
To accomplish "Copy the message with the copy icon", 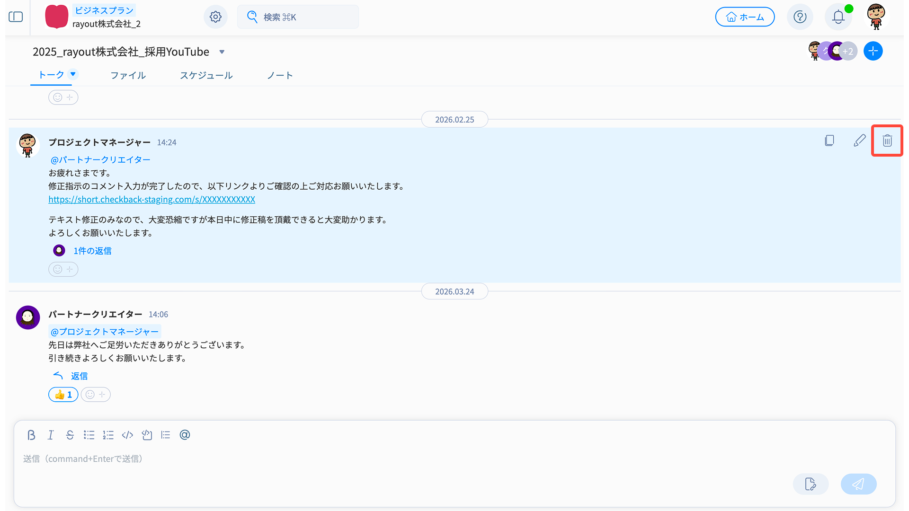I will (x=829, y=141).
